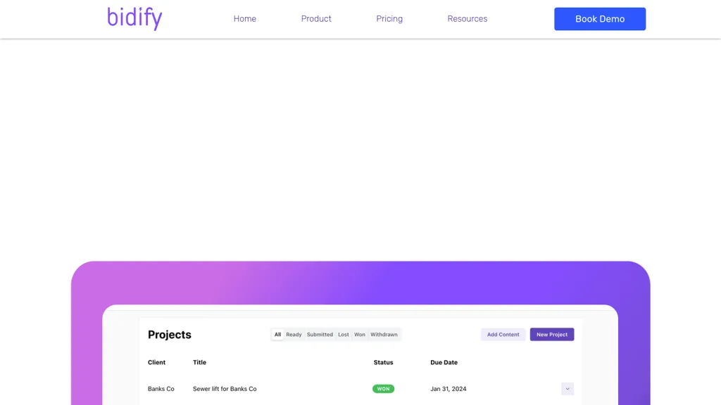Show Withdrawn projects
This screenshot has width=721, height=405.
(384, 335)
